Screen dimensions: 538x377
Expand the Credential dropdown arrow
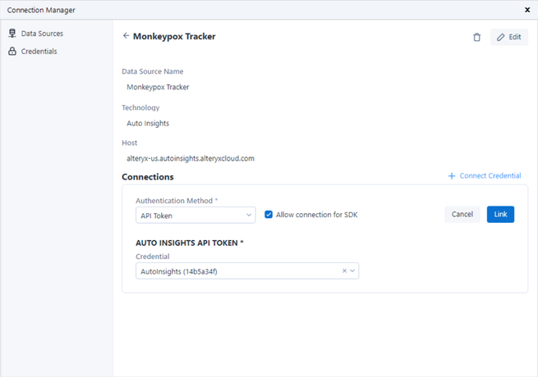pos(352,270)
